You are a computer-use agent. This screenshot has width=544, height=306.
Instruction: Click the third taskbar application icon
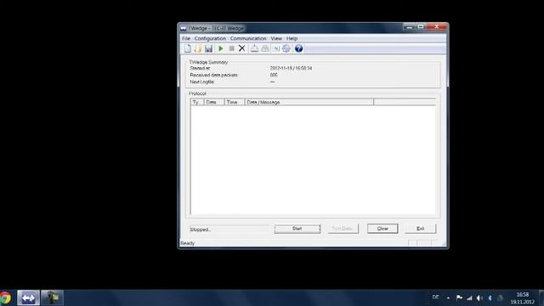(53, 298)
